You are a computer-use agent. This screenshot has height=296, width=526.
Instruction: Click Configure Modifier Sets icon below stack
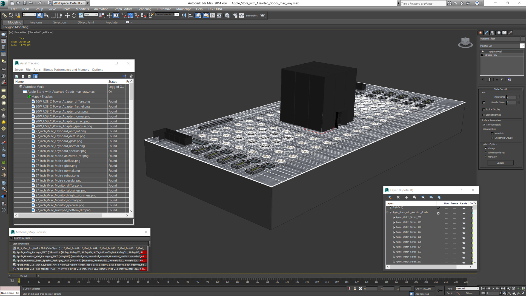click(509, 79)
